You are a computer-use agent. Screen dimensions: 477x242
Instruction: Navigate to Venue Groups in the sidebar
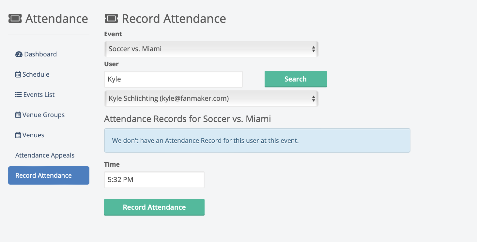click(x=43, y=115)
